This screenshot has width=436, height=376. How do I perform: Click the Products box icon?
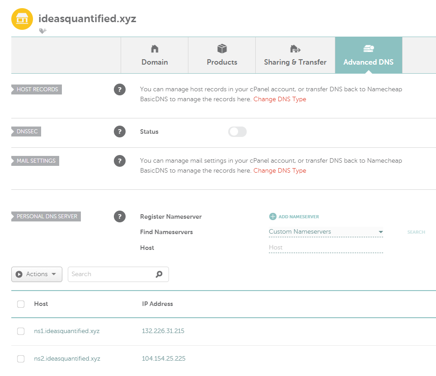[x=222, y=49]
